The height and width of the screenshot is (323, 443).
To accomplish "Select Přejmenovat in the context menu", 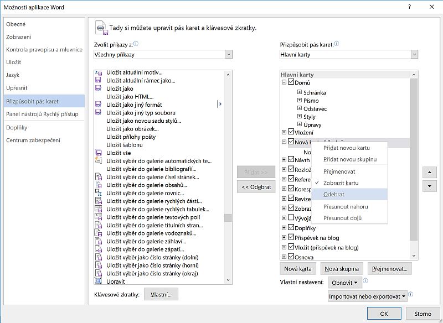I will (349, 171).
